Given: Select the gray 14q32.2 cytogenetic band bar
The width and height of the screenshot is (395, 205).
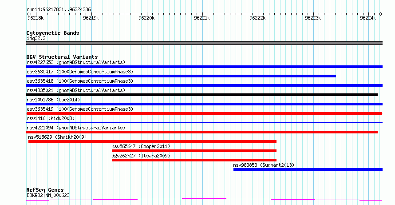Looking at the screenshot, I should pos(204,43).
